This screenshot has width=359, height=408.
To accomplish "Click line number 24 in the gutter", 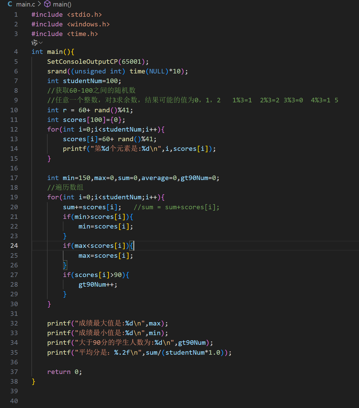I will point(14,246).
